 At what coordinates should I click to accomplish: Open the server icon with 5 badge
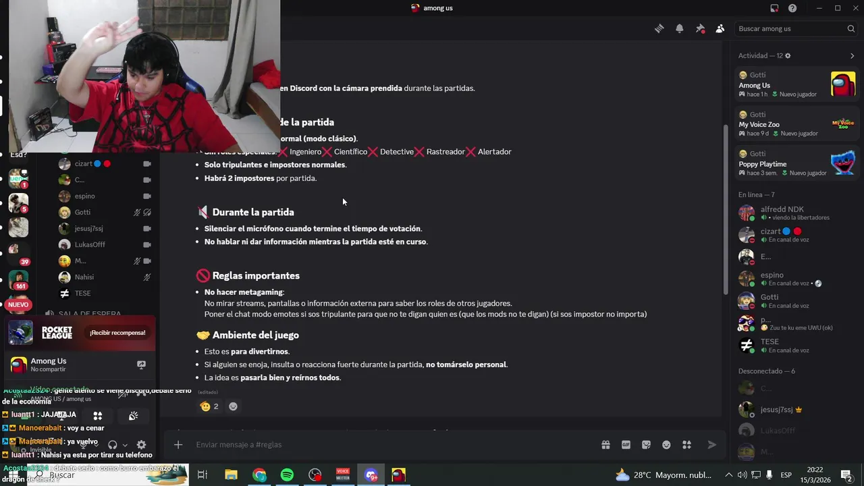point(18,202)
